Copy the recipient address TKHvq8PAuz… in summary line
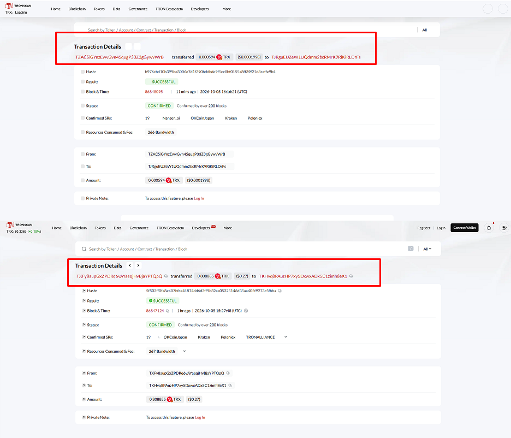 tap(351, 276)
